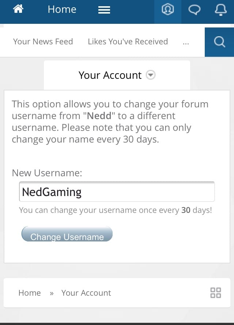Click the Home text in header
Screen dimensions: 234x325
62,9
